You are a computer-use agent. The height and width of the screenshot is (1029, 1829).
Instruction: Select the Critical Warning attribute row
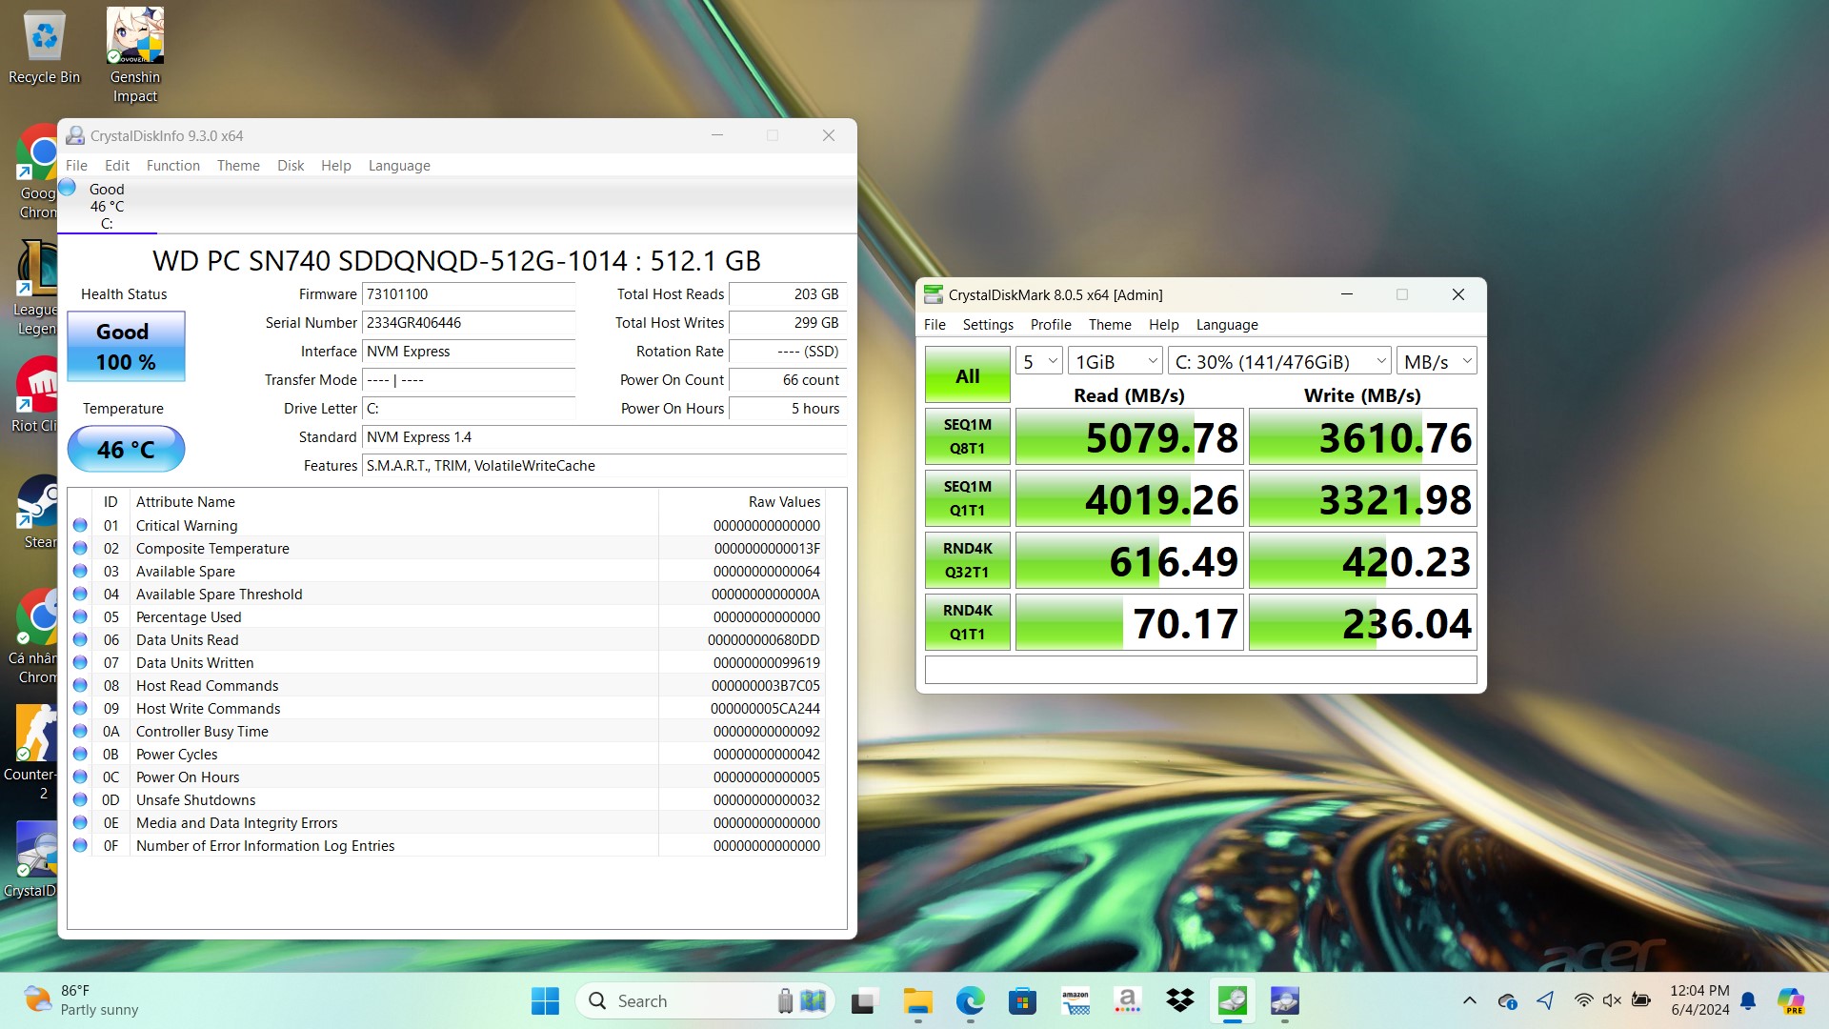[448, 526]
